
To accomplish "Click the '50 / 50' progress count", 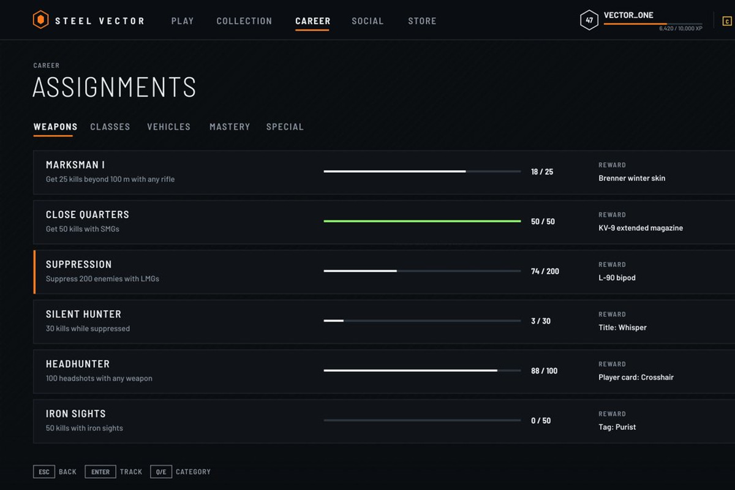I will coord(543,222).
